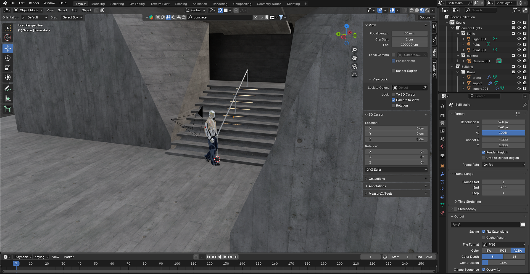Select the Annotate tool
Screen dimensions: 530x274
pyautogui.click(x=8, y=88)
